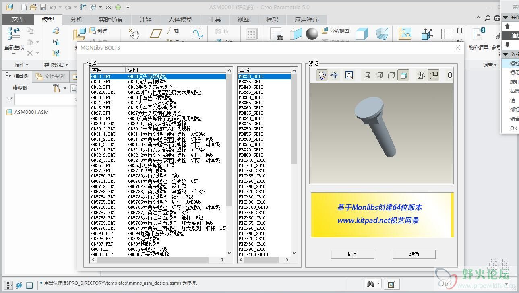Image resolution: width=519 pixels, height=293 pixels.
Task: Click the 创建 create component icon
Action: point(98,31)
